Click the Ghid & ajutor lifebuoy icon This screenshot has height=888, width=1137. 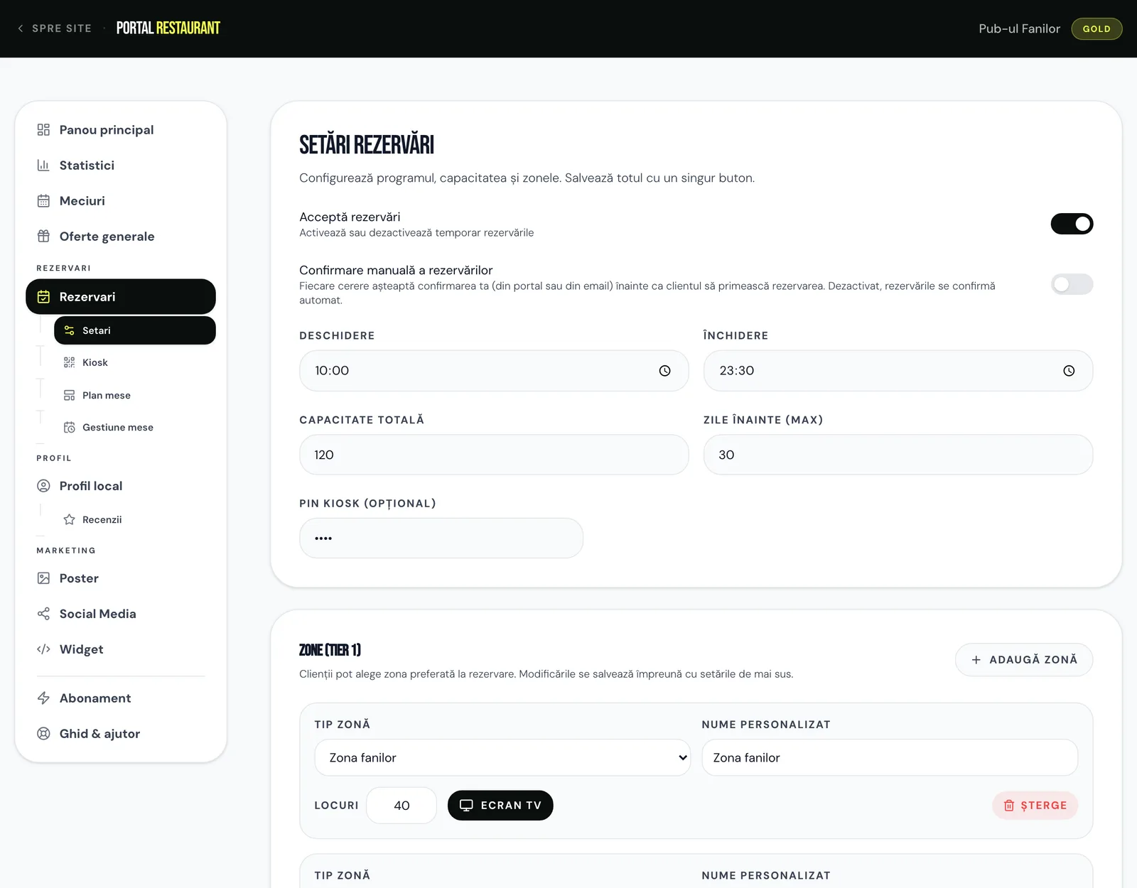point(43,734)
